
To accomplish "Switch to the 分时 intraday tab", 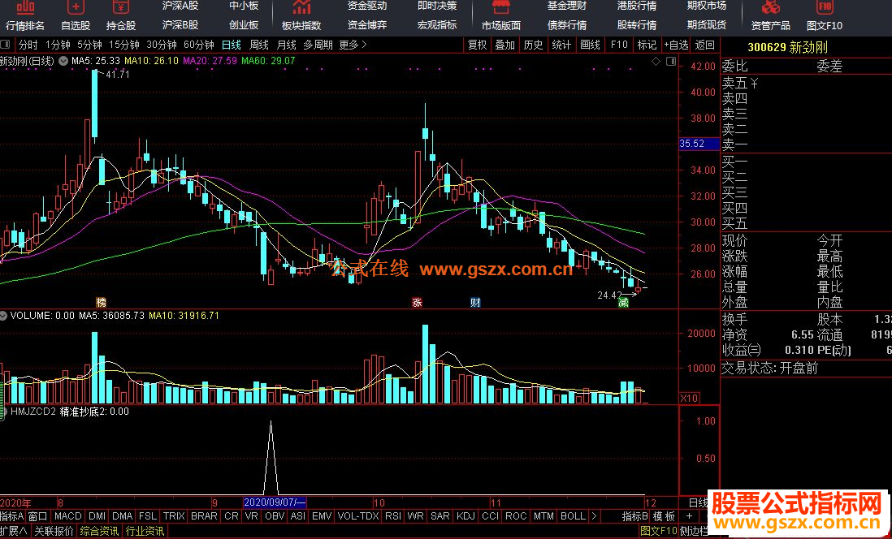I will coord(28,45).
